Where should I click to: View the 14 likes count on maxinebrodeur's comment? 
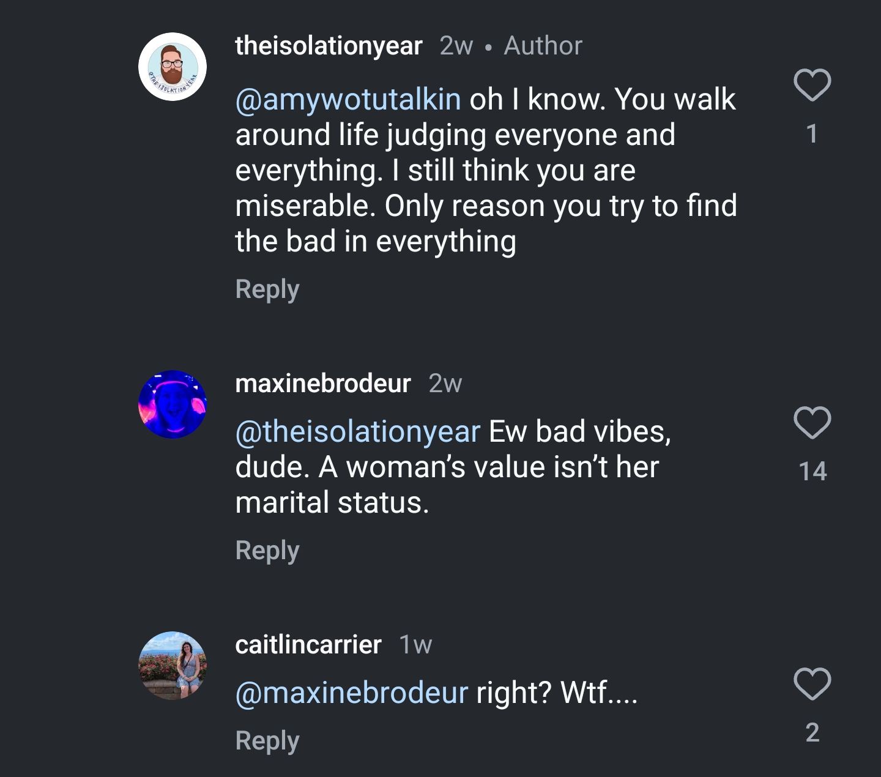pos(812,471)
